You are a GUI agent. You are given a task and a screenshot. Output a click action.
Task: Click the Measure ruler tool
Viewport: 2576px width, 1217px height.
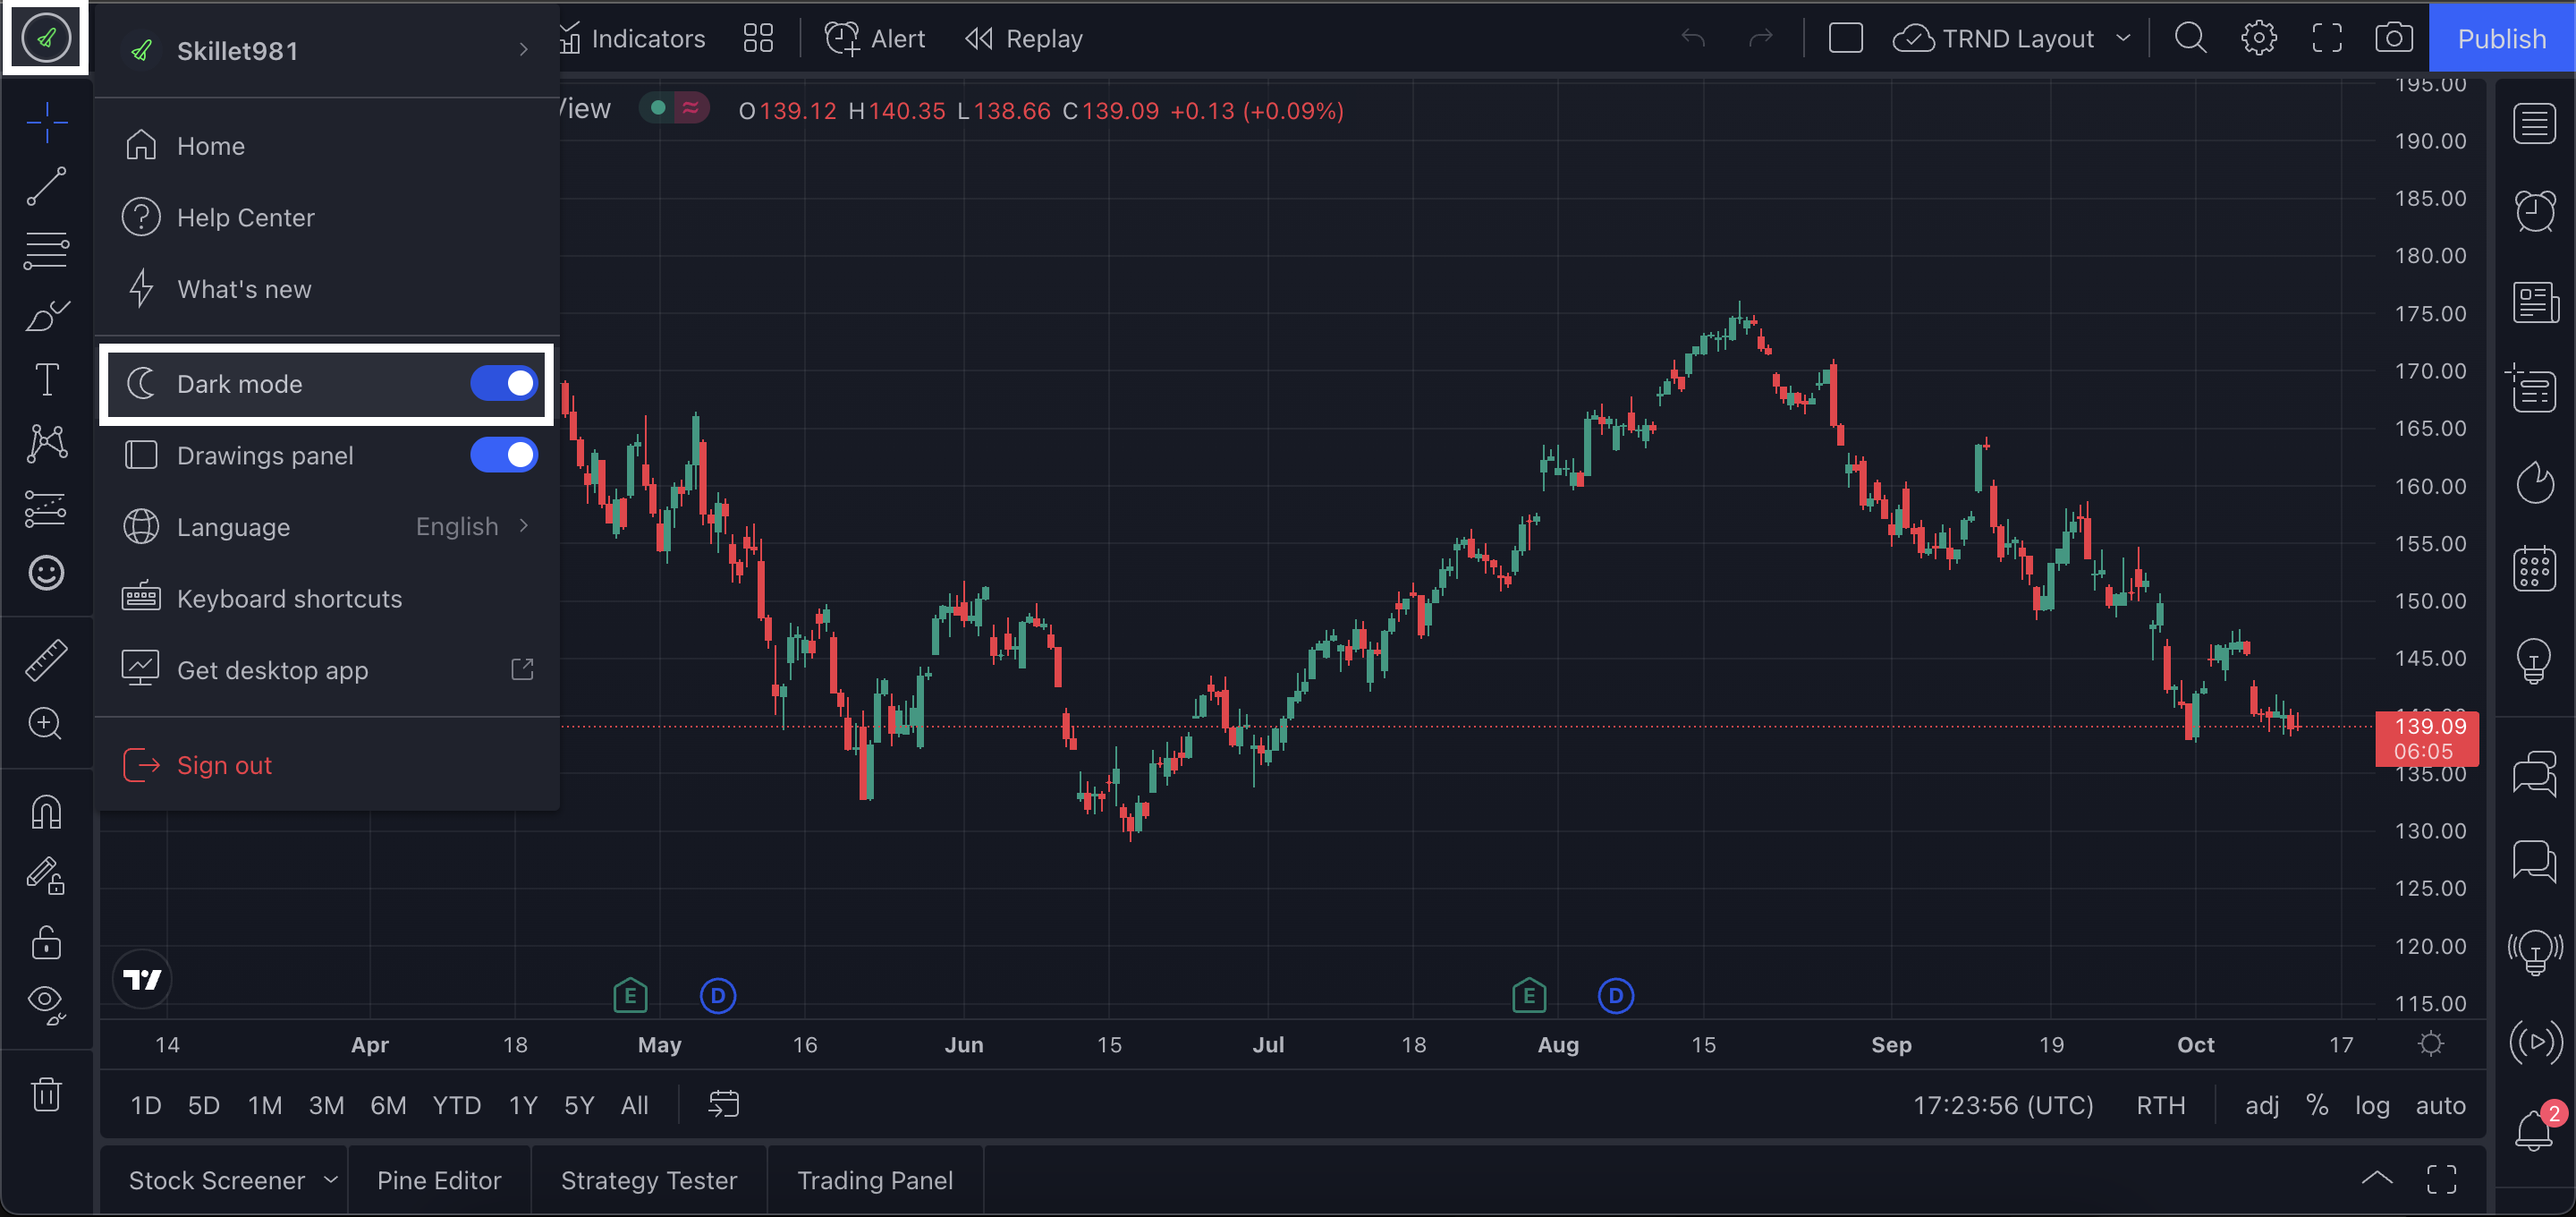(x=46, y=660)
